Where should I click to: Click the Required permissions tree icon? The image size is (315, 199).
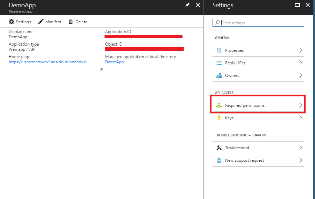point(219,105)
